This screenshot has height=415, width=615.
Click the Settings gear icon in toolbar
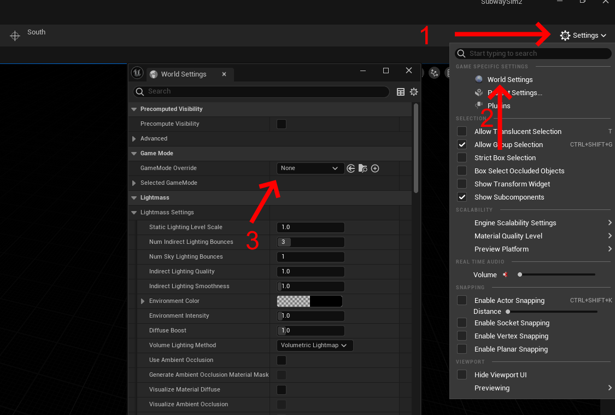tap(565, 36)
